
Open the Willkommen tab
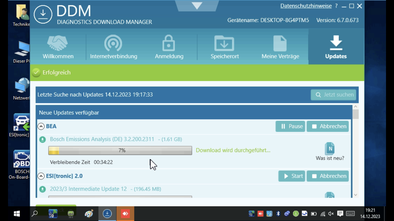coord(58,47)
